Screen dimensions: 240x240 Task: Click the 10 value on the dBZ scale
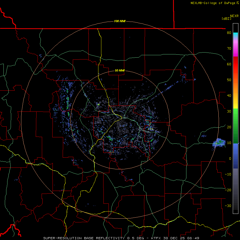pyautogui.click(x=229, y=143)
